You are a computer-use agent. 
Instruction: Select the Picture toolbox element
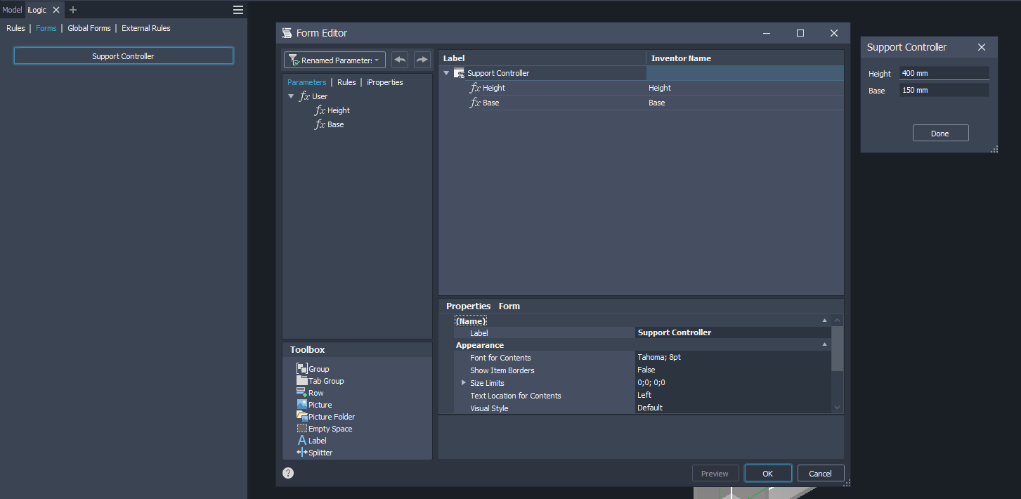tap(318, 404)
